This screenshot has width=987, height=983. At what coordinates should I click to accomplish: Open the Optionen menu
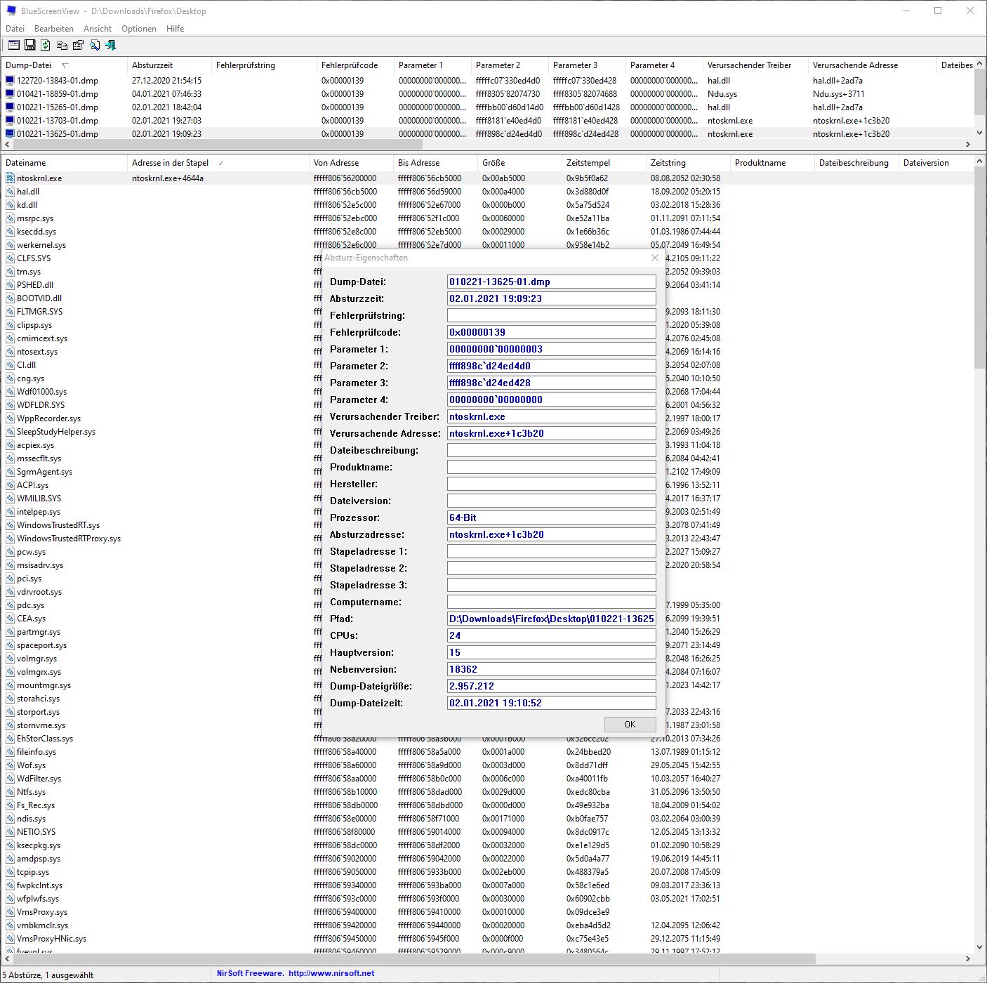[x=139, y=29]
